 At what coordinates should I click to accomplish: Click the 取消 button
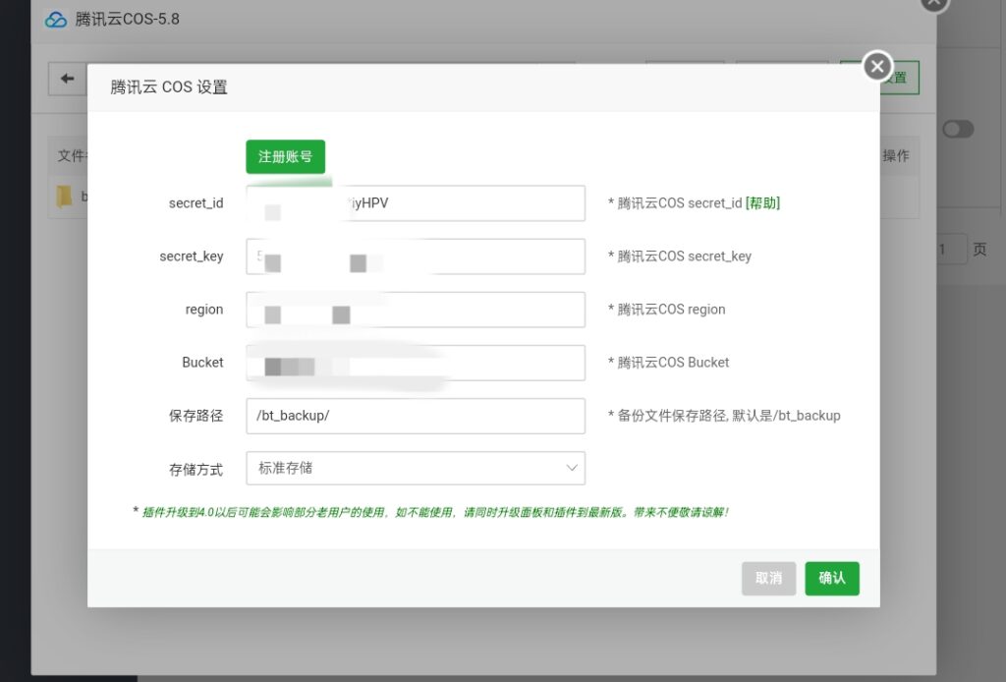pos(768,578)
